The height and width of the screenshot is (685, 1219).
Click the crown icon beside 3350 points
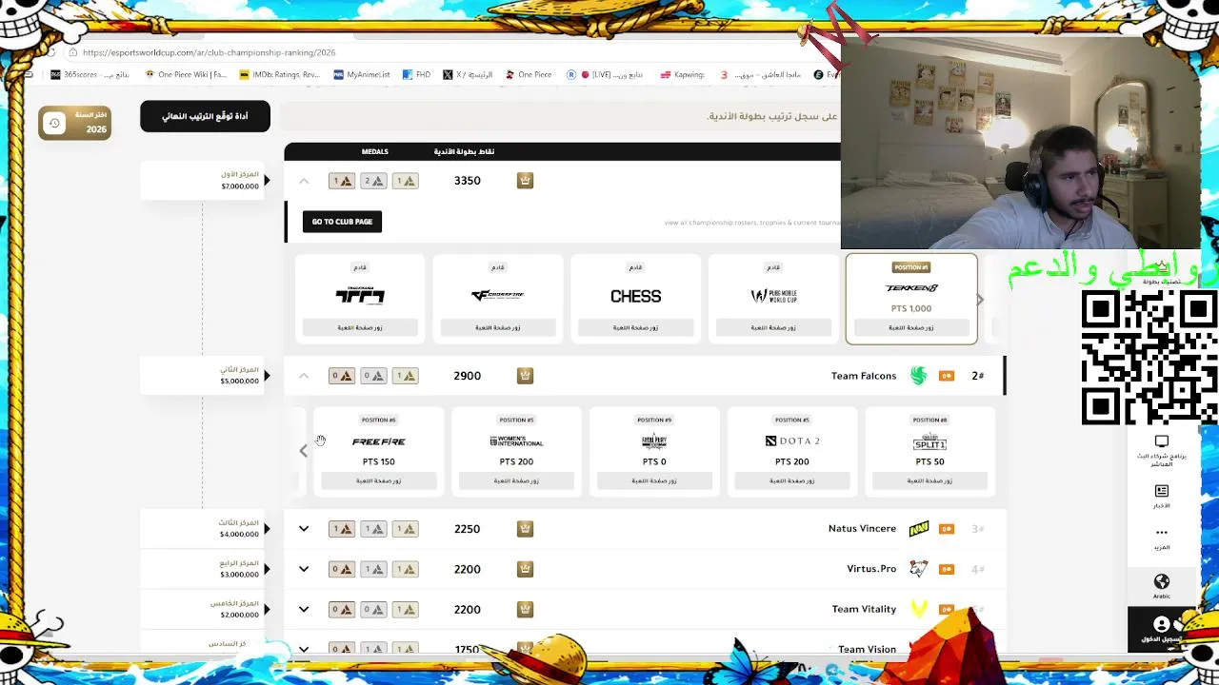pos(525,181)
